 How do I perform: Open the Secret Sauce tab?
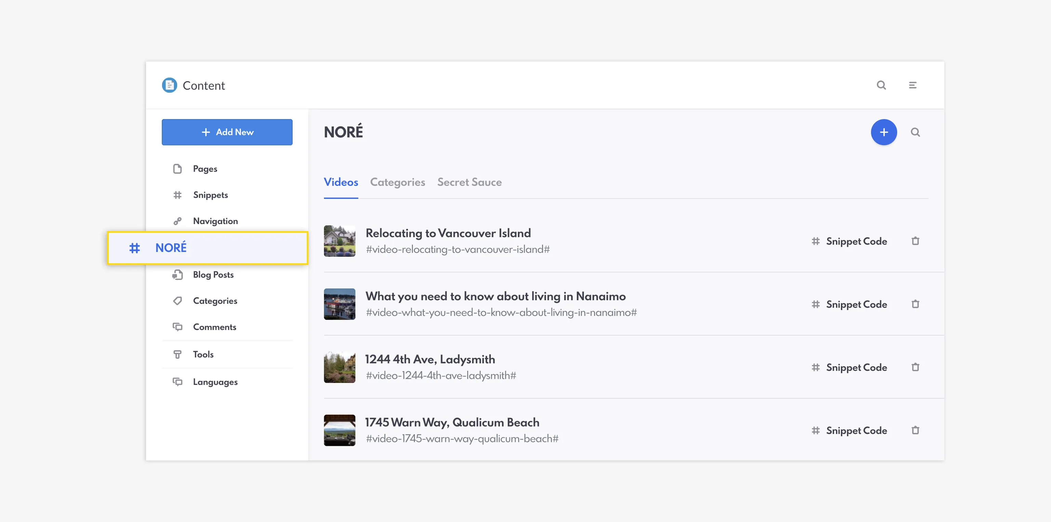coord(469,182)
